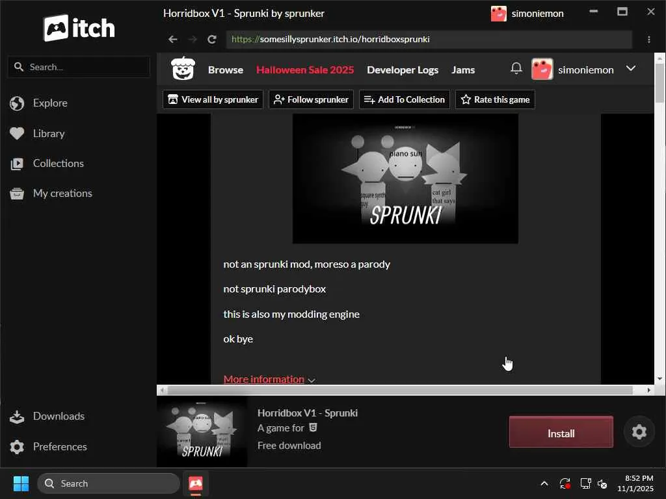666x499 pixels.
Task: Click simoniemon username in title bar
Action: pos(537,14)
